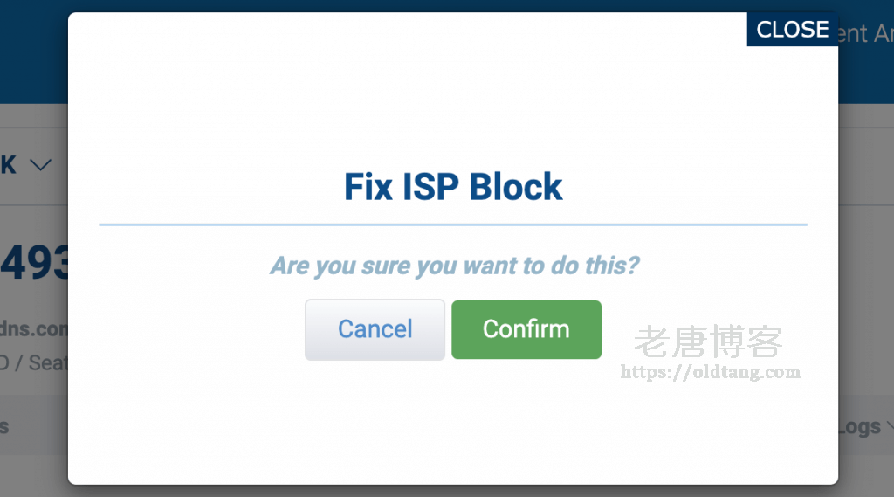Click the 老唐博客 watermark text
This screenshot has height=497, width=894.
pyautogui.click(x=708, y=342)
